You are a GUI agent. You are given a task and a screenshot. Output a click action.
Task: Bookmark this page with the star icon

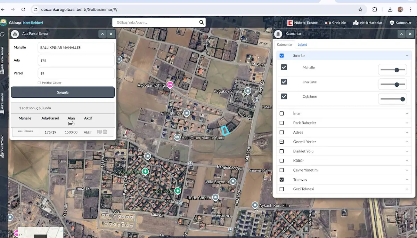360,9
